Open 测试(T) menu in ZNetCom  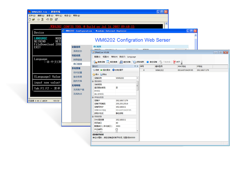(122, 57)
